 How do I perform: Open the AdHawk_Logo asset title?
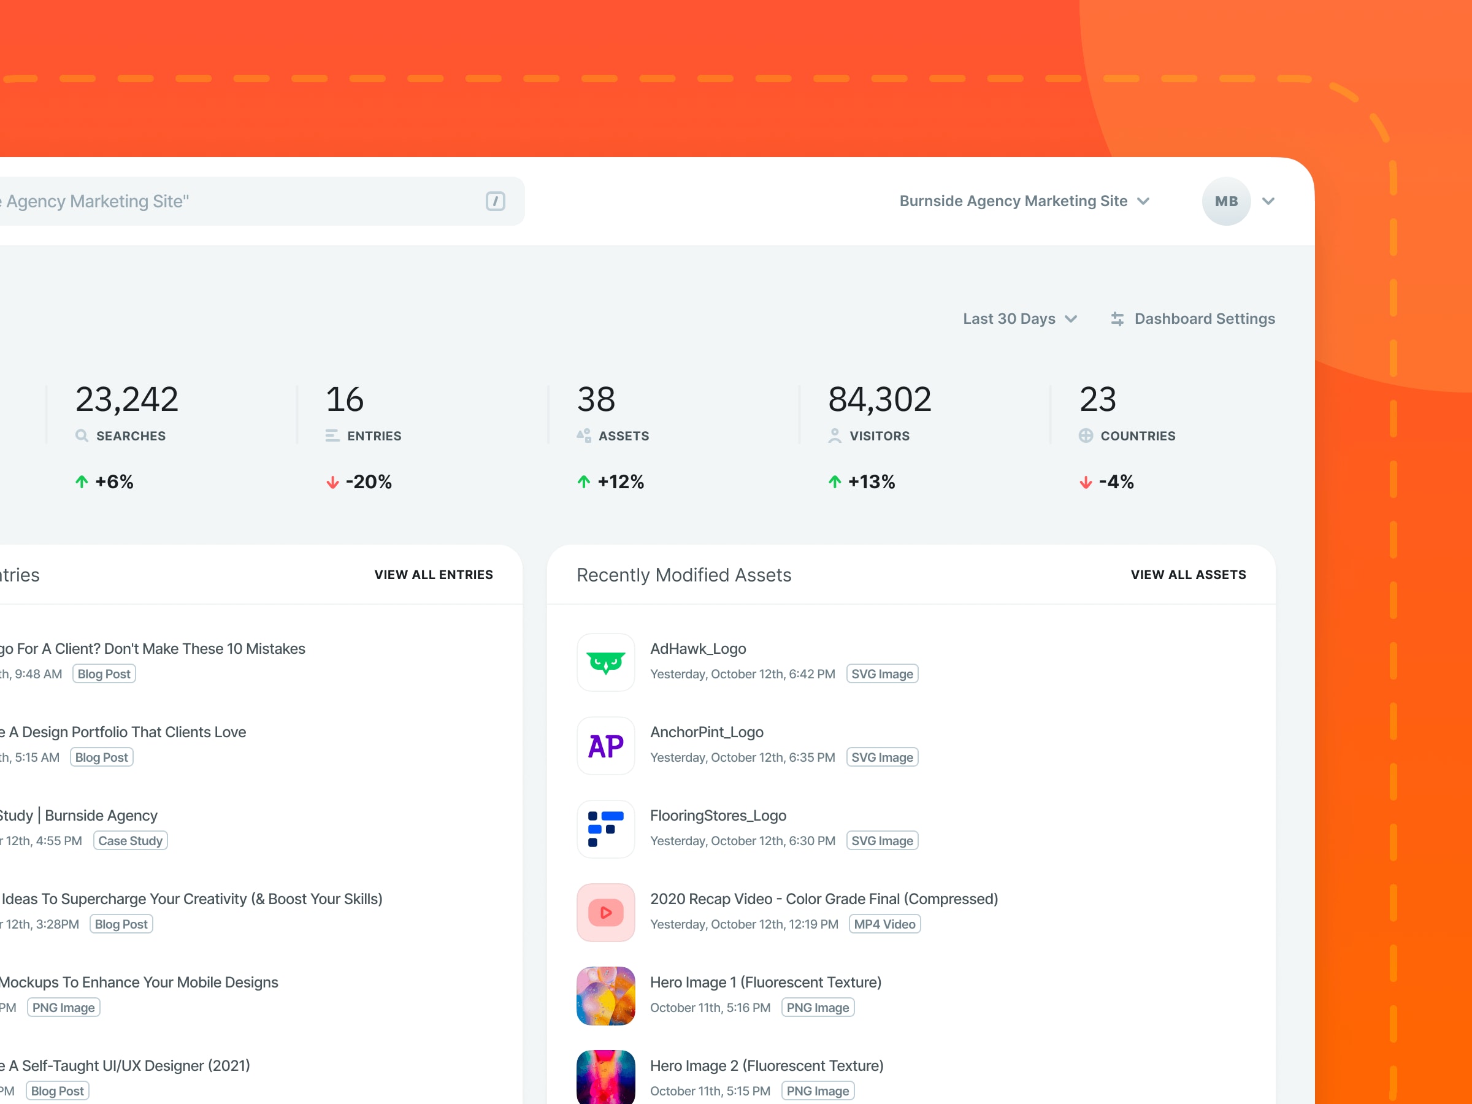pos(698,649)
